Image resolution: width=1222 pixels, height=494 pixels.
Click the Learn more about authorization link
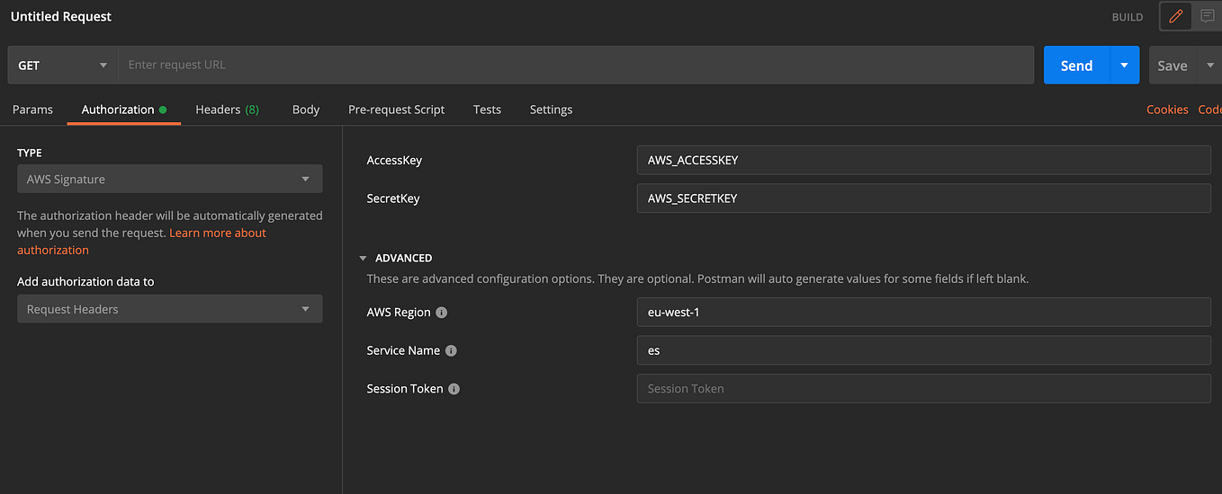[x=218, y=233]
